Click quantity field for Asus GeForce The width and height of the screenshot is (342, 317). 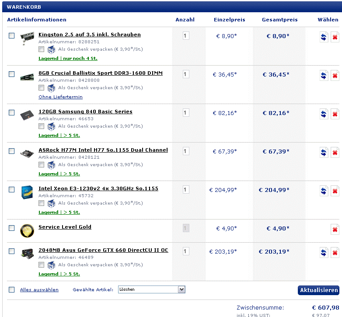[186, 251]
